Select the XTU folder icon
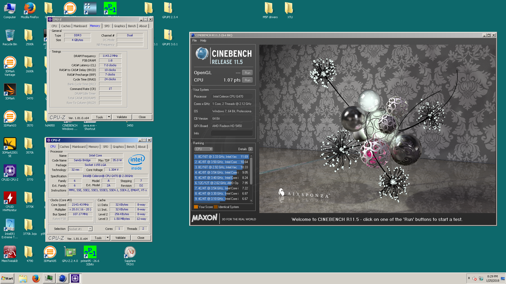This screenshot has width=506, height=284. tap(290, 11)
